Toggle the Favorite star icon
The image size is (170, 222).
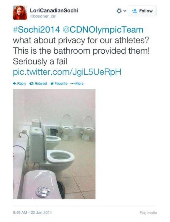click(x=52, y=83)
